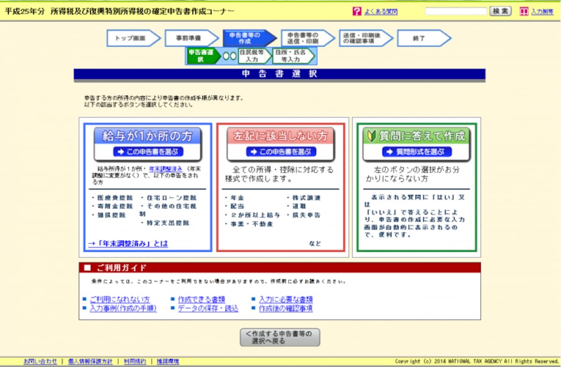Click この申告書を選ぶ under 給与が1か所の方

tap(148, 152)
